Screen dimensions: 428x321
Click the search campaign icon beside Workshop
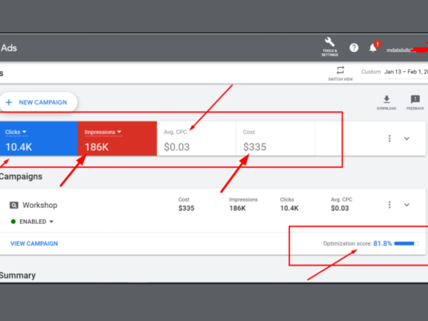pyautogui.click(x=14, y=205)
